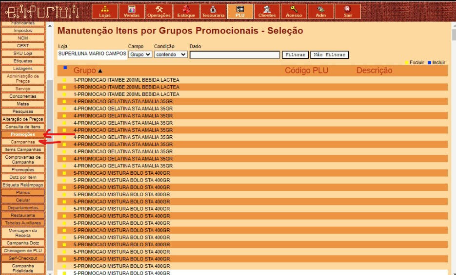This screenshot has width=456, height=275.
Task: Click the Emporium logo
Action: pos(42,12)
